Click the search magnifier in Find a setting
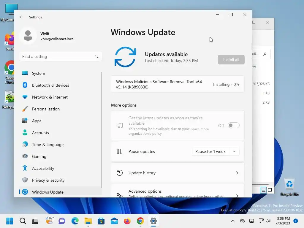304x228 pixels. pos(96,56)
